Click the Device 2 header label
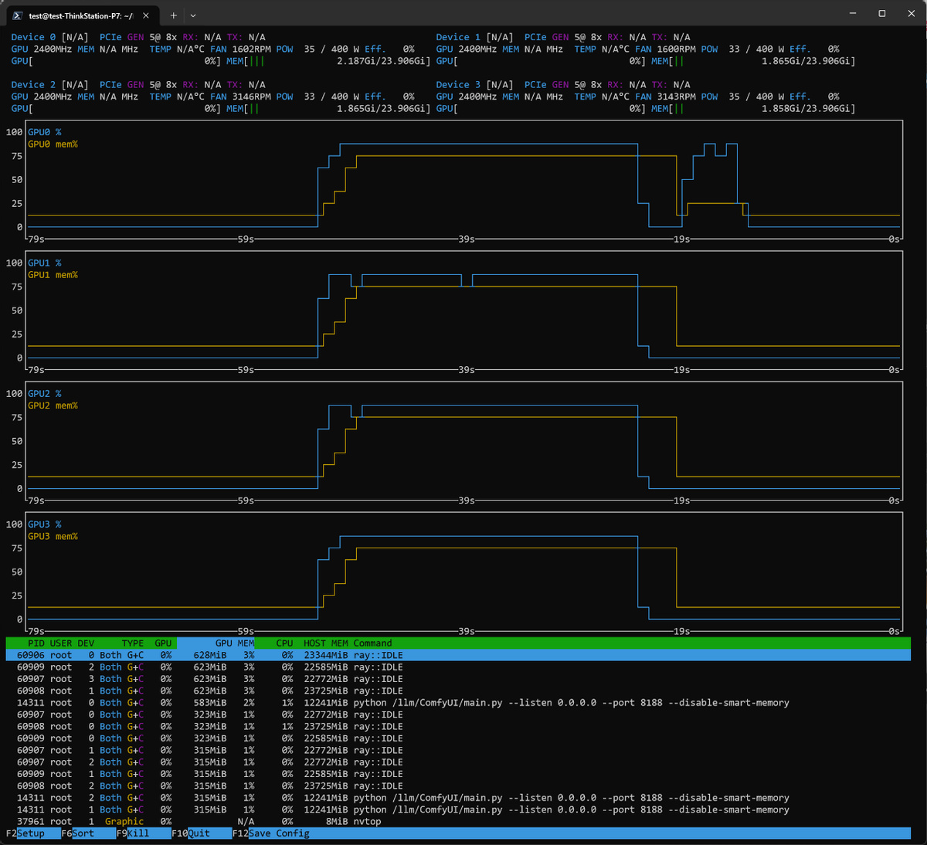The width and height of the screenshot is (927, 845). (33, 85)
